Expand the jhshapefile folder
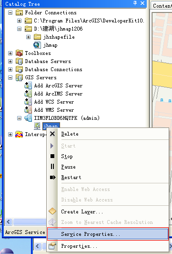172x254 pixels. click(28, 37)
